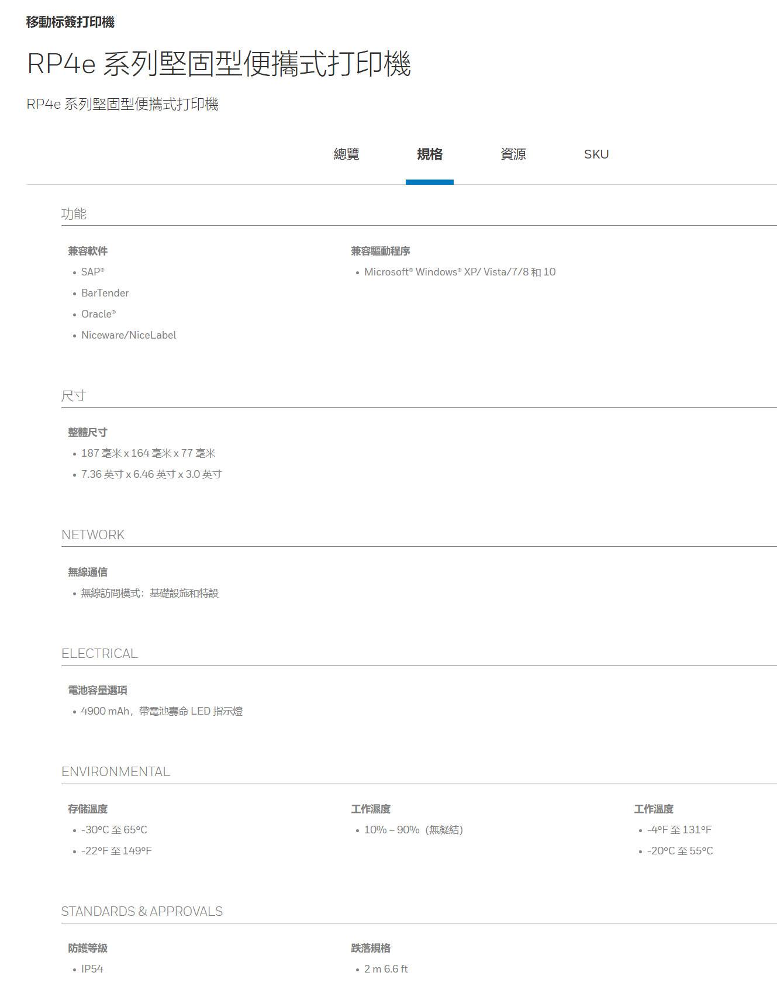Open the 資源 tab

point(513,154)
